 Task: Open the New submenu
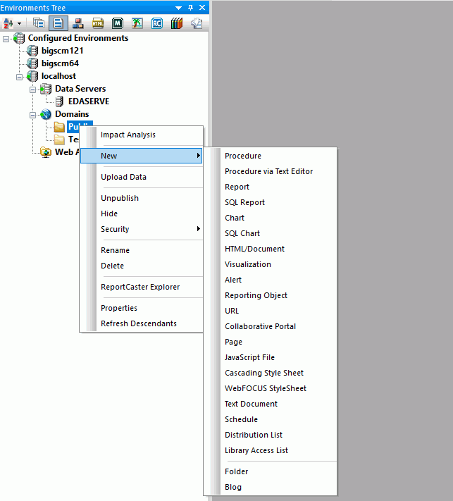coord(141,156)
